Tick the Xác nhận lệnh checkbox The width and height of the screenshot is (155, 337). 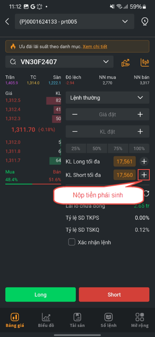72,242
